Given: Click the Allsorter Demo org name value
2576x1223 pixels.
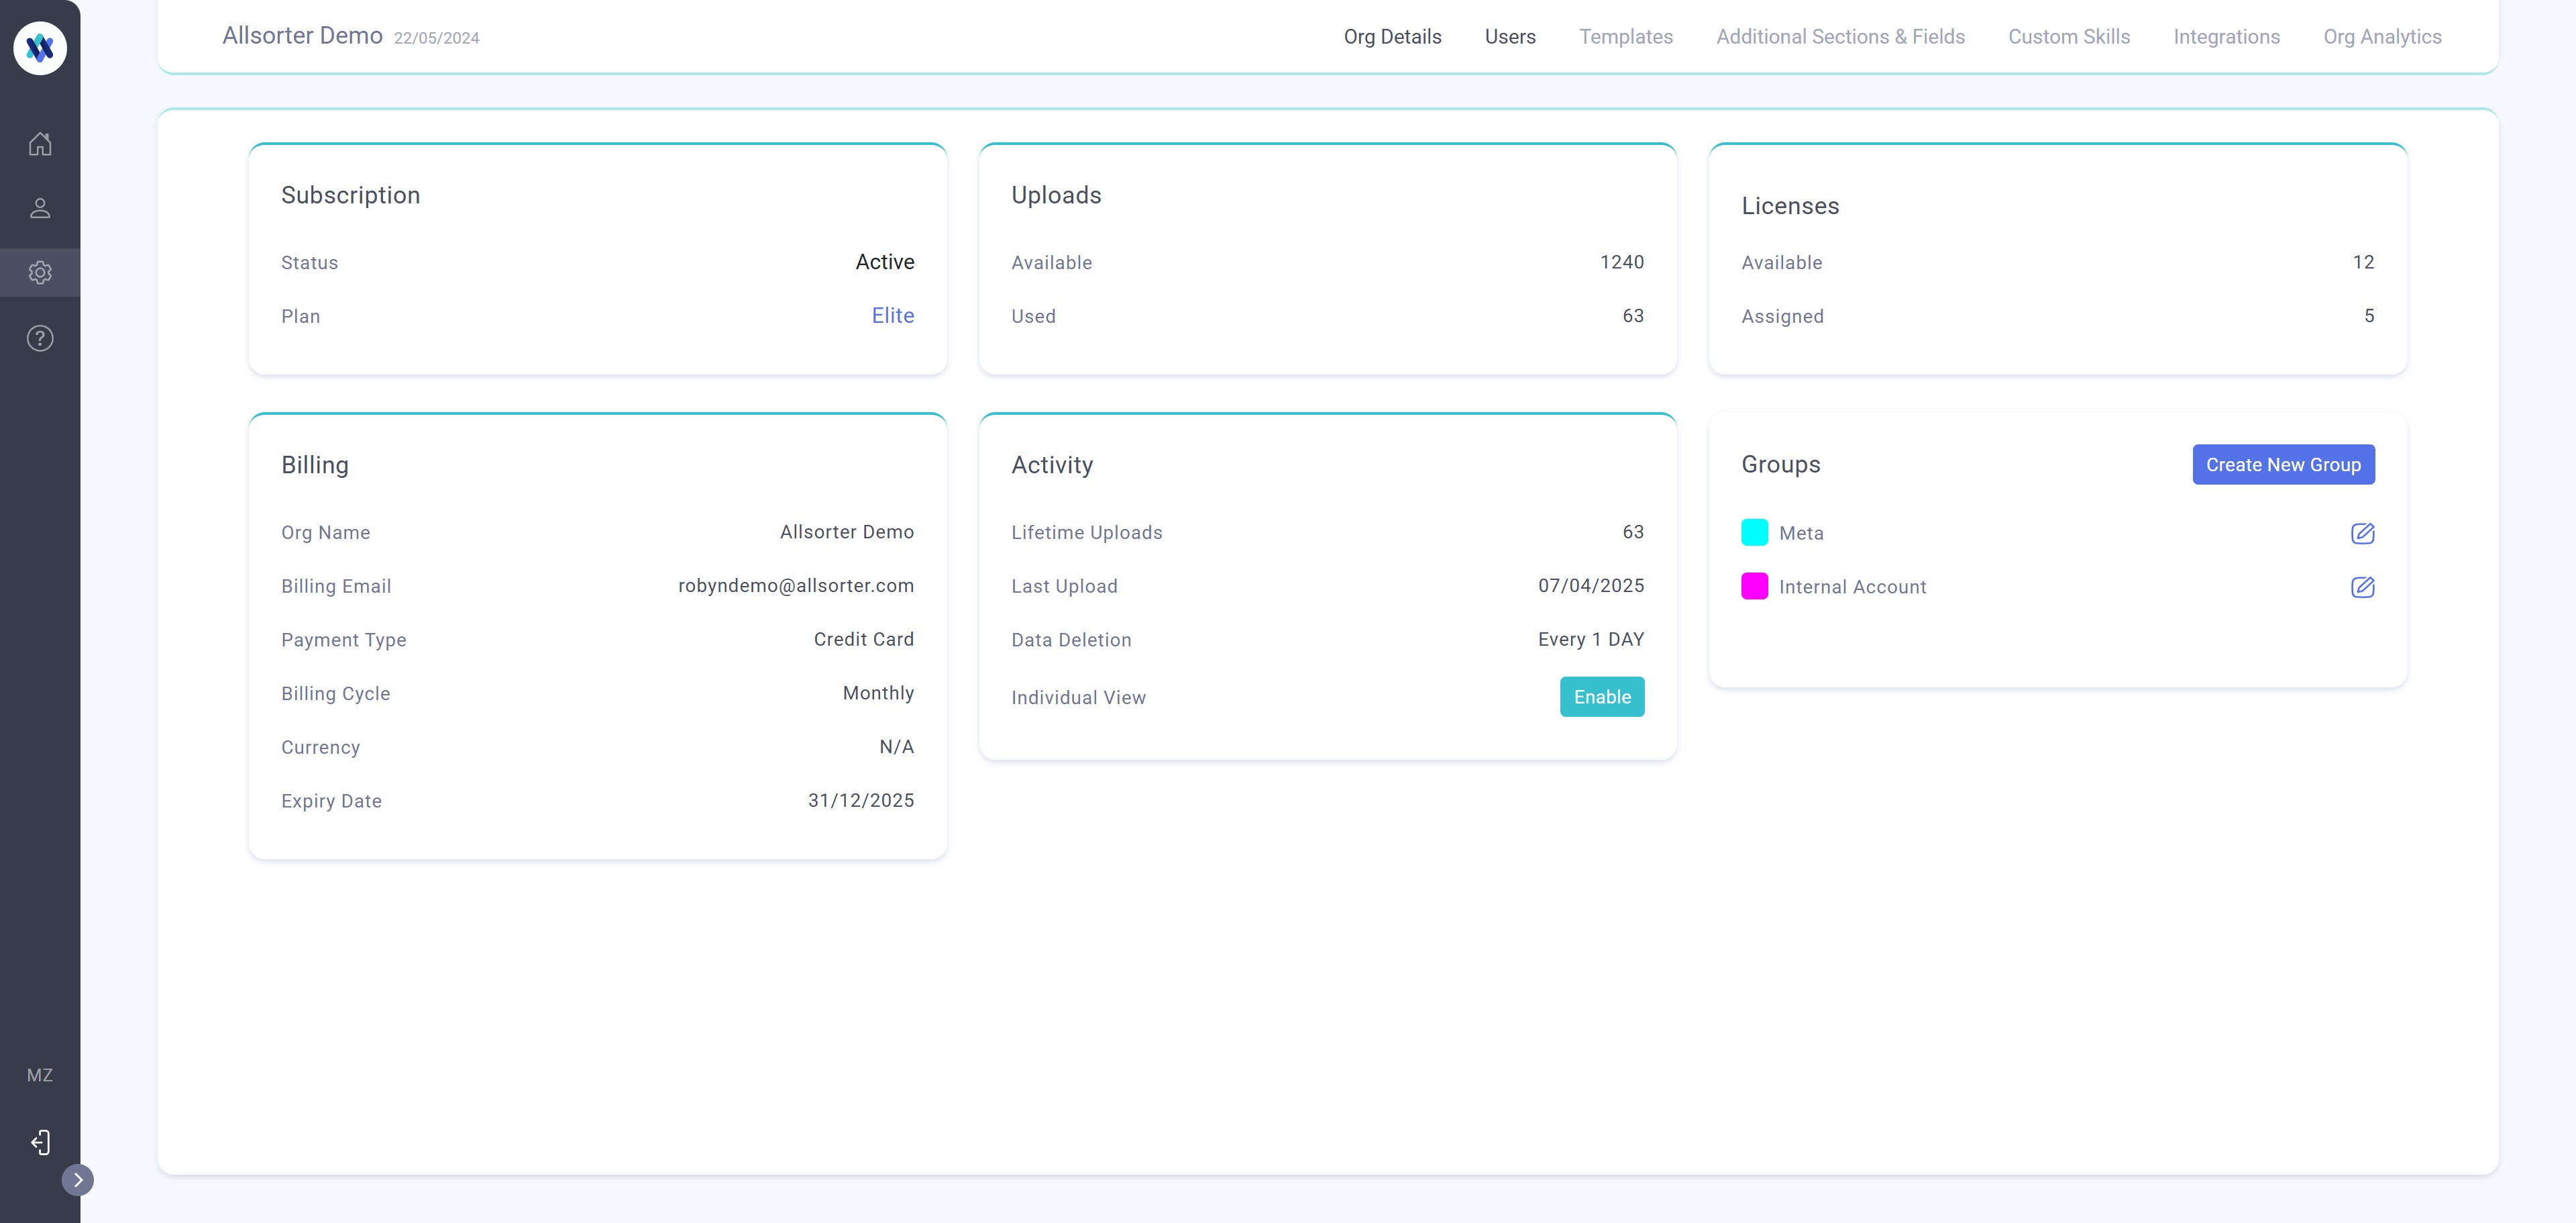Looking at the screenshot, I should click(846, 532).
